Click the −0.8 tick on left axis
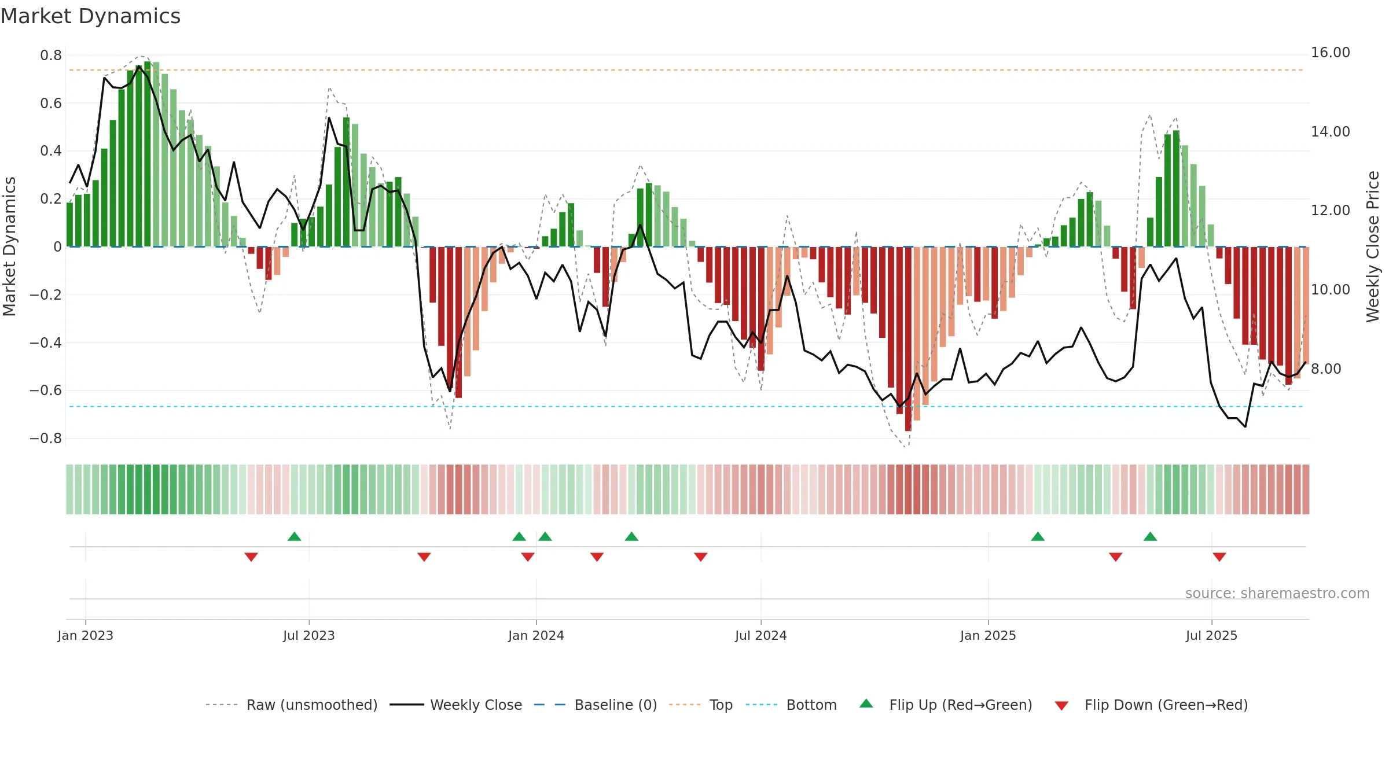 tap(46, 439)
